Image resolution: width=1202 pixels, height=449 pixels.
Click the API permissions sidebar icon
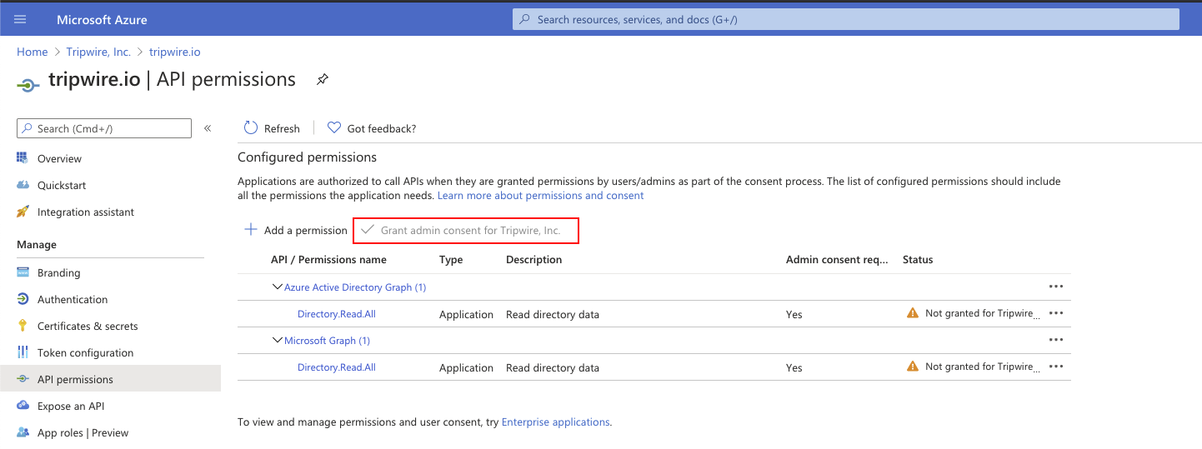pos(23,379)
